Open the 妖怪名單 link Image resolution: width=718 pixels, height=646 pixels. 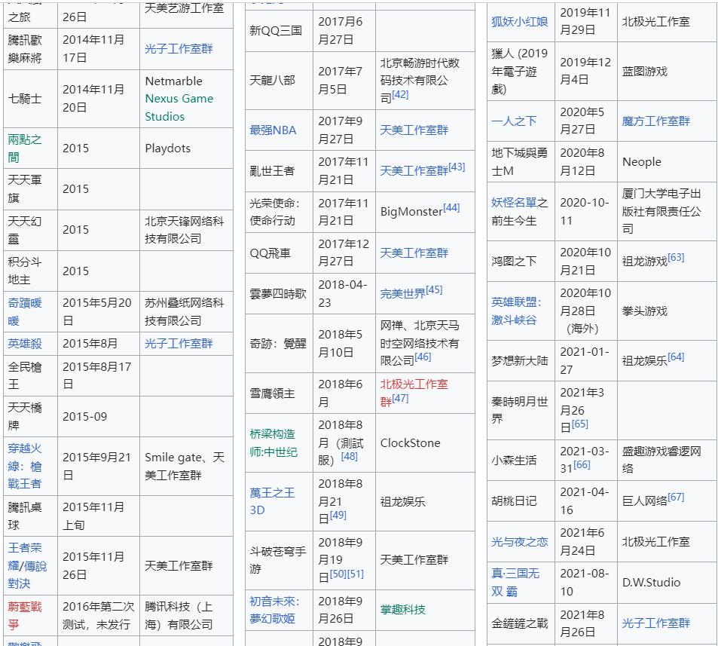pos(514,203)
